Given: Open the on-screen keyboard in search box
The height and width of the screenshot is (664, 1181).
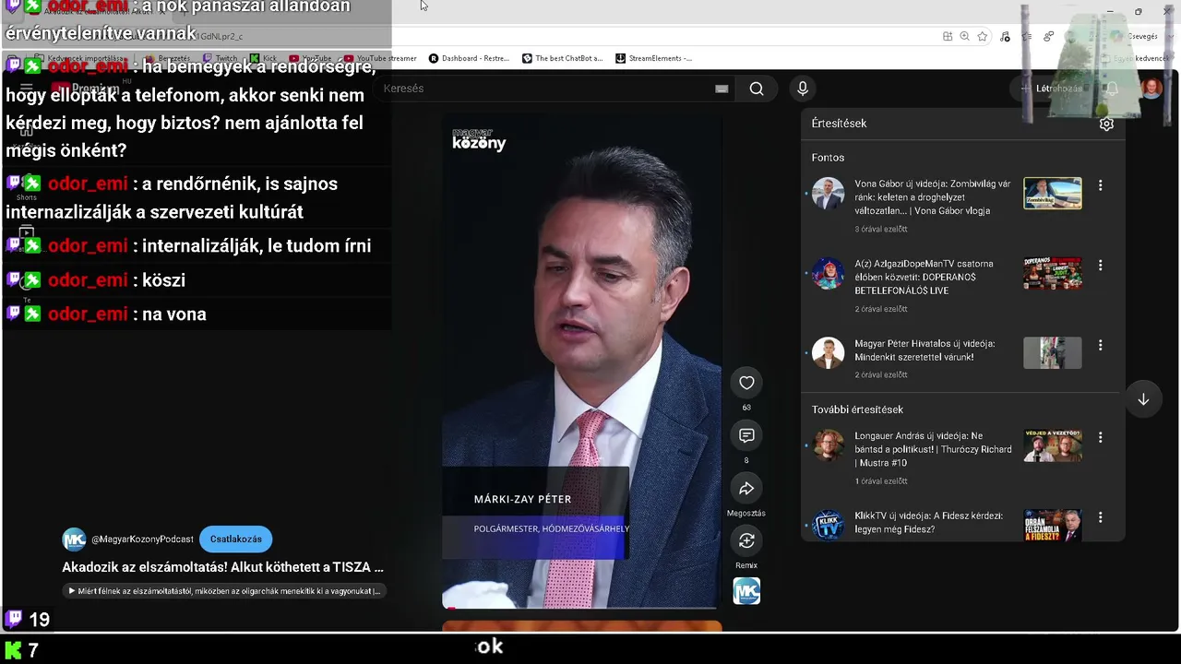Looking at the screenshot, I should (x=722, y=89).
